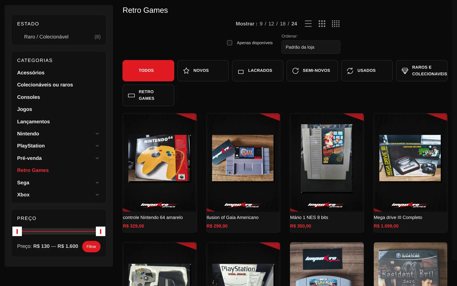Screen dimensions: 457x286
Task: Open the 'Ilusion of Gaia Americano' title
Action: 232,217
